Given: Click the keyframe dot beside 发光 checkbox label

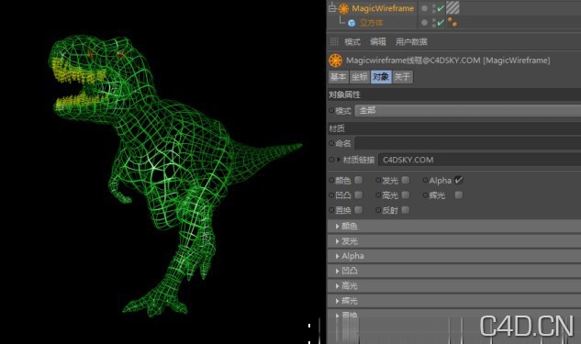Looking at the screenshot, I should [x=378, y=181].
